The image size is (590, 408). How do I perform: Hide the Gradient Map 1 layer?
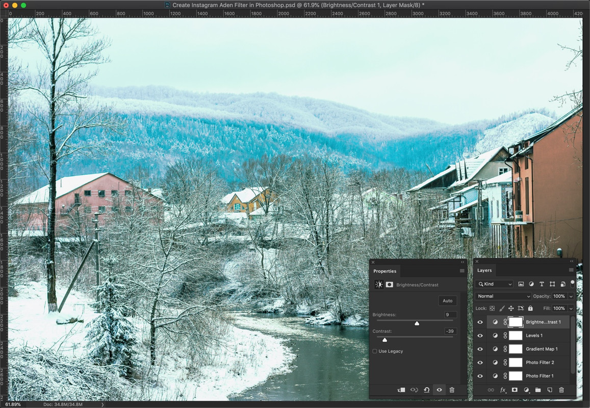click(480, 349)
